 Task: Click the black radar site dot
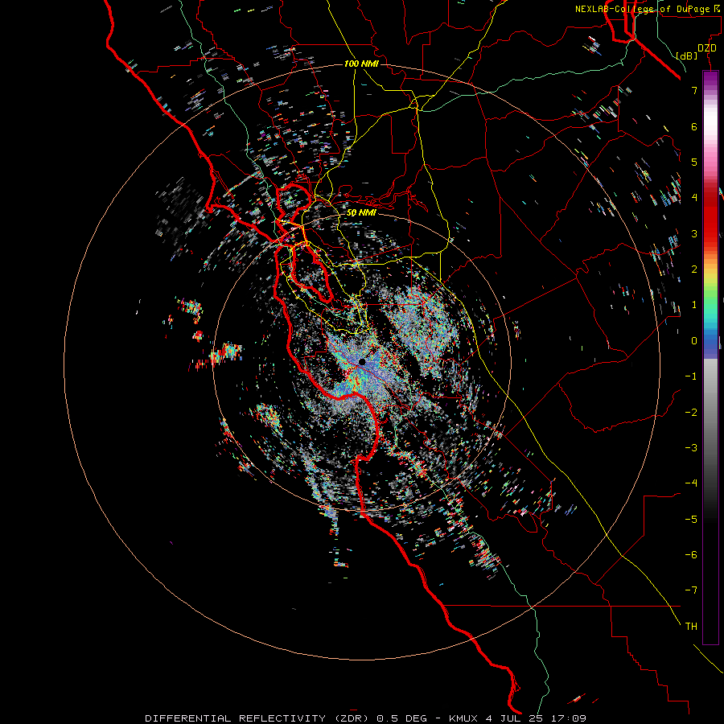click(362, 362)
